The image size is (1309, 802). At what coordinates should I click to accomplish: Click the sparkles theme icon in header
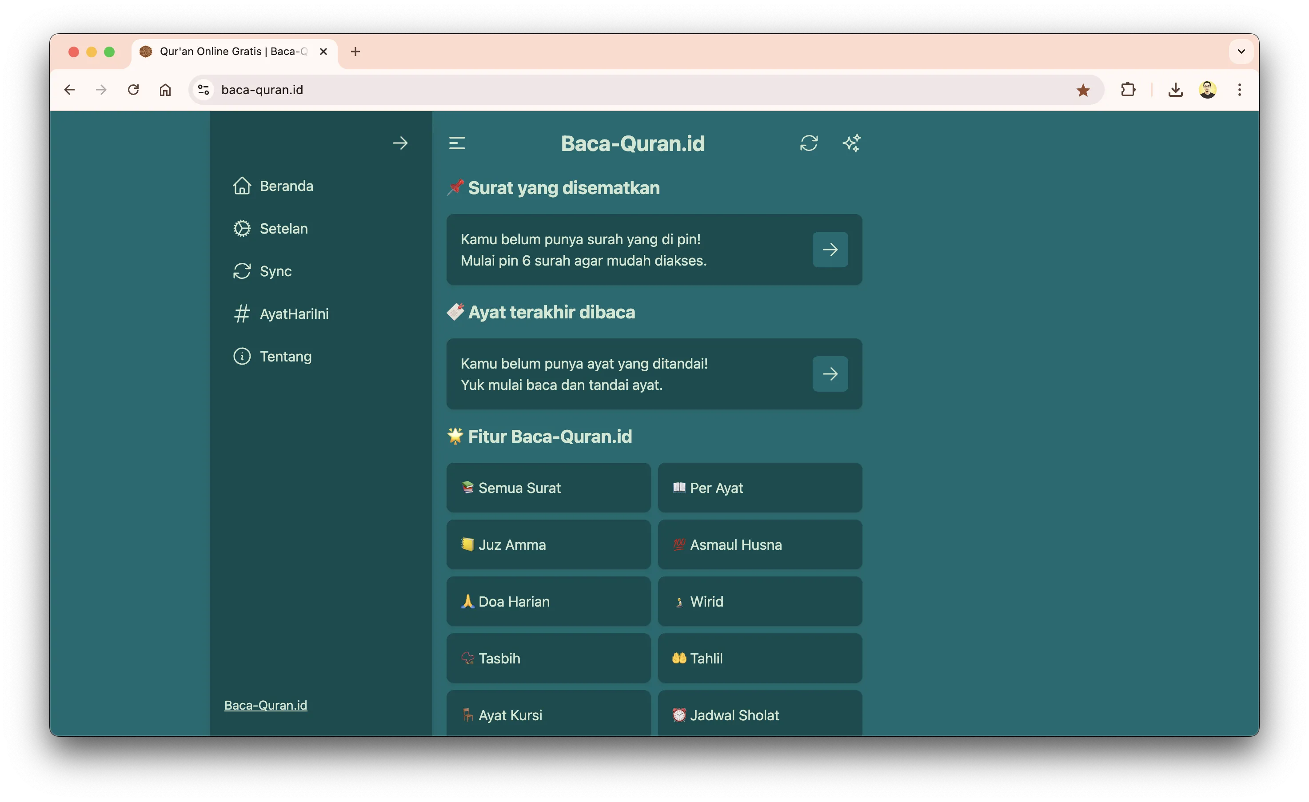pos(851,143)
